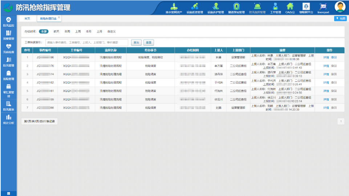Click the 第1页/共1页 record summary text

(x=39, y=121)
